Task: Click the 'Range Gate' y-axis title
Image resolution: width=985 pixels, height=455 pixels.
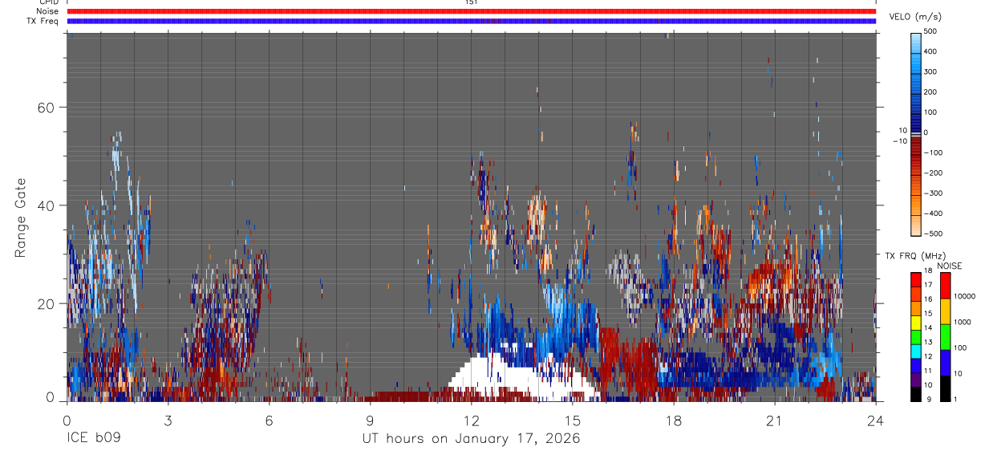Action: pos(20,218)
